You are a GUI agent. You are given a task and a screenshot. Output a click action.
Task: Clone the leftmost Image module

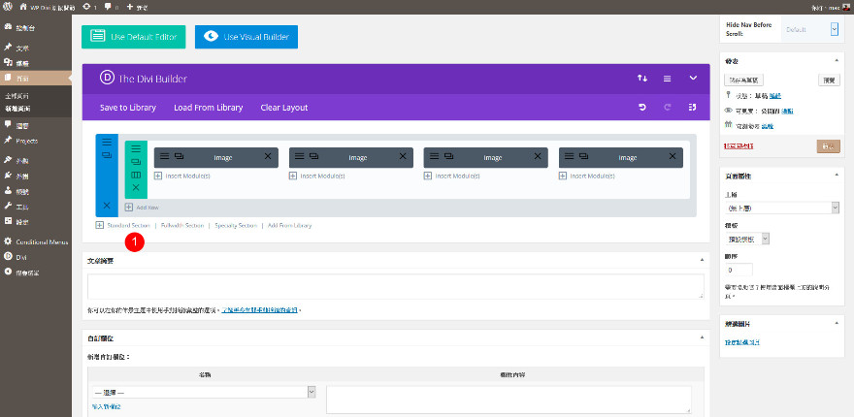point(180,157)
